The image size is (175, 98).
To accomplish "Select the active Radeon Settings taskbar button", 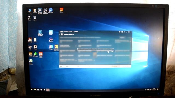I will [x=48, y=90].
